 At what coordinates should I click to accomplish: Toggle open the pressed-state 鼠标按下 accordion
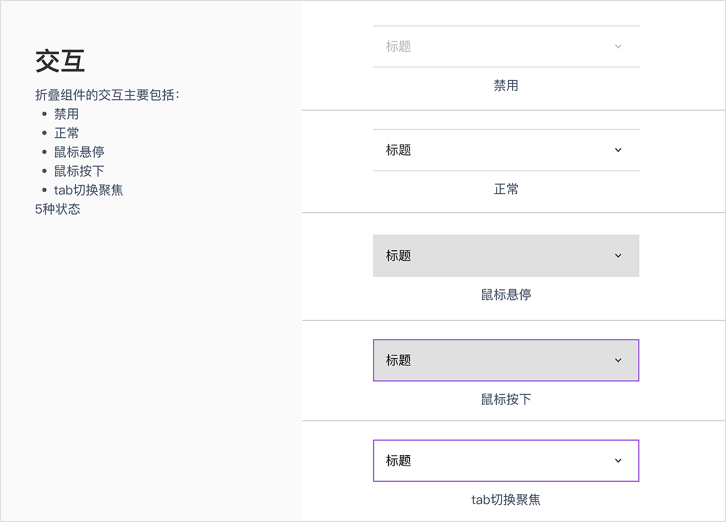(506, 360)
